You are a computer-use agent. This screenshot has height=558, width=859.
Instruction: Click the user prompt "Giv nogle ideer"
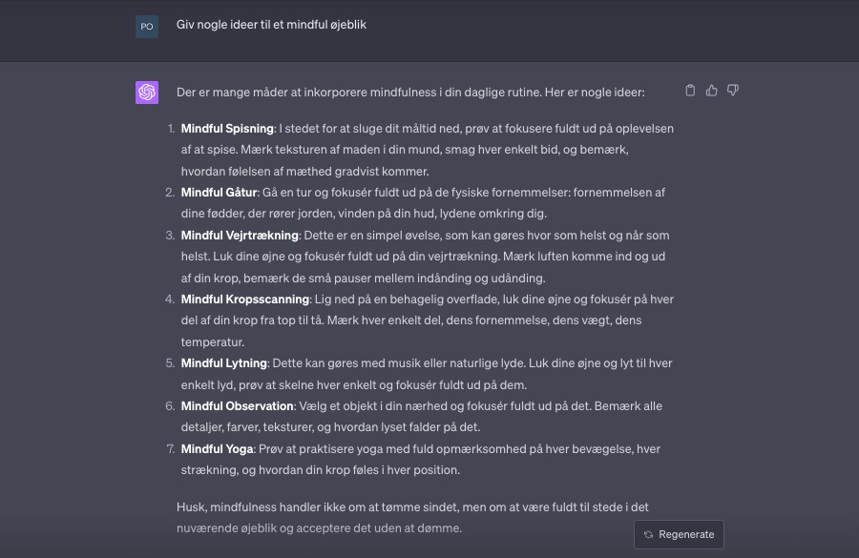(x=271, y=25)
